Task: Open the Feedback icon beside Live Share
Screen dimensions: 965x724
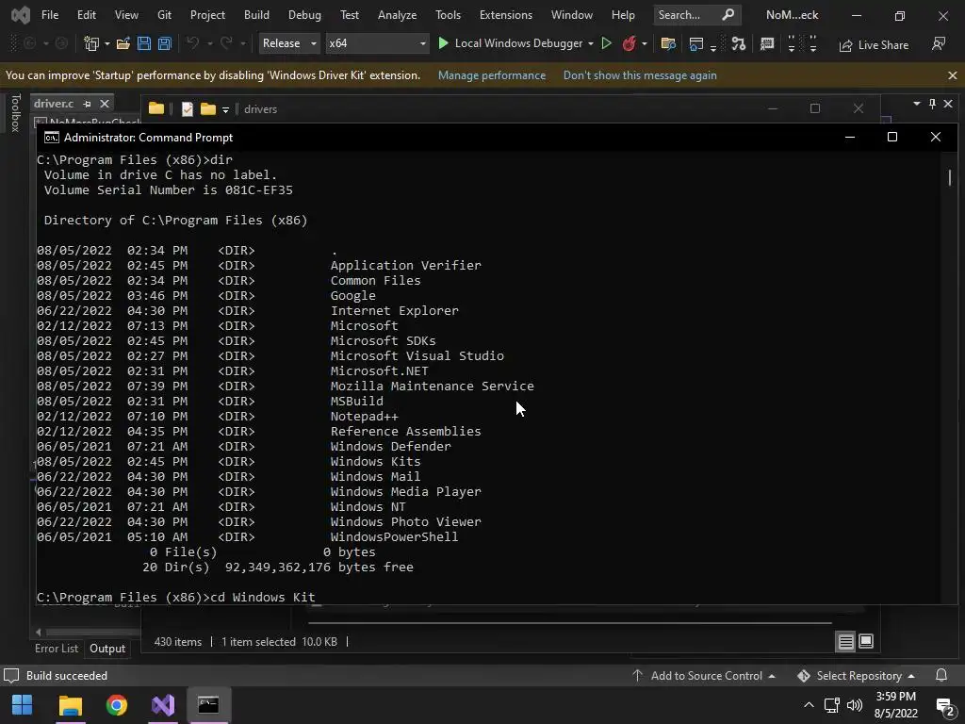Action: (x=939, y=43)
